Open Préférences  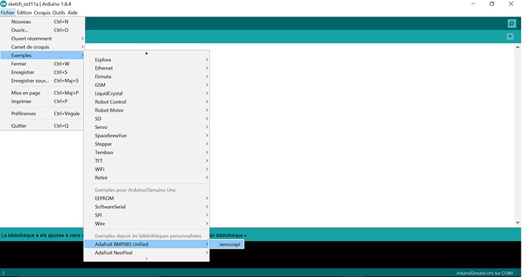(42, 113)
